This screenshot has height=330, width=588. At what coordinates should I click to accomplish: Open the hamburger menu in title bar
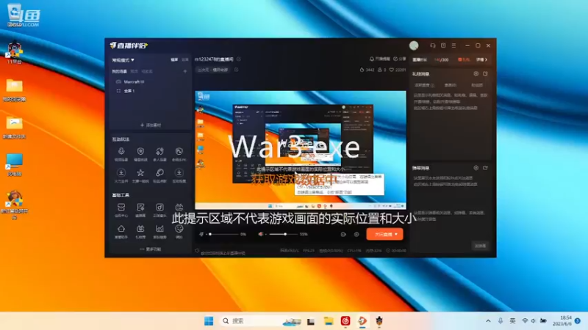coord(453,45)
